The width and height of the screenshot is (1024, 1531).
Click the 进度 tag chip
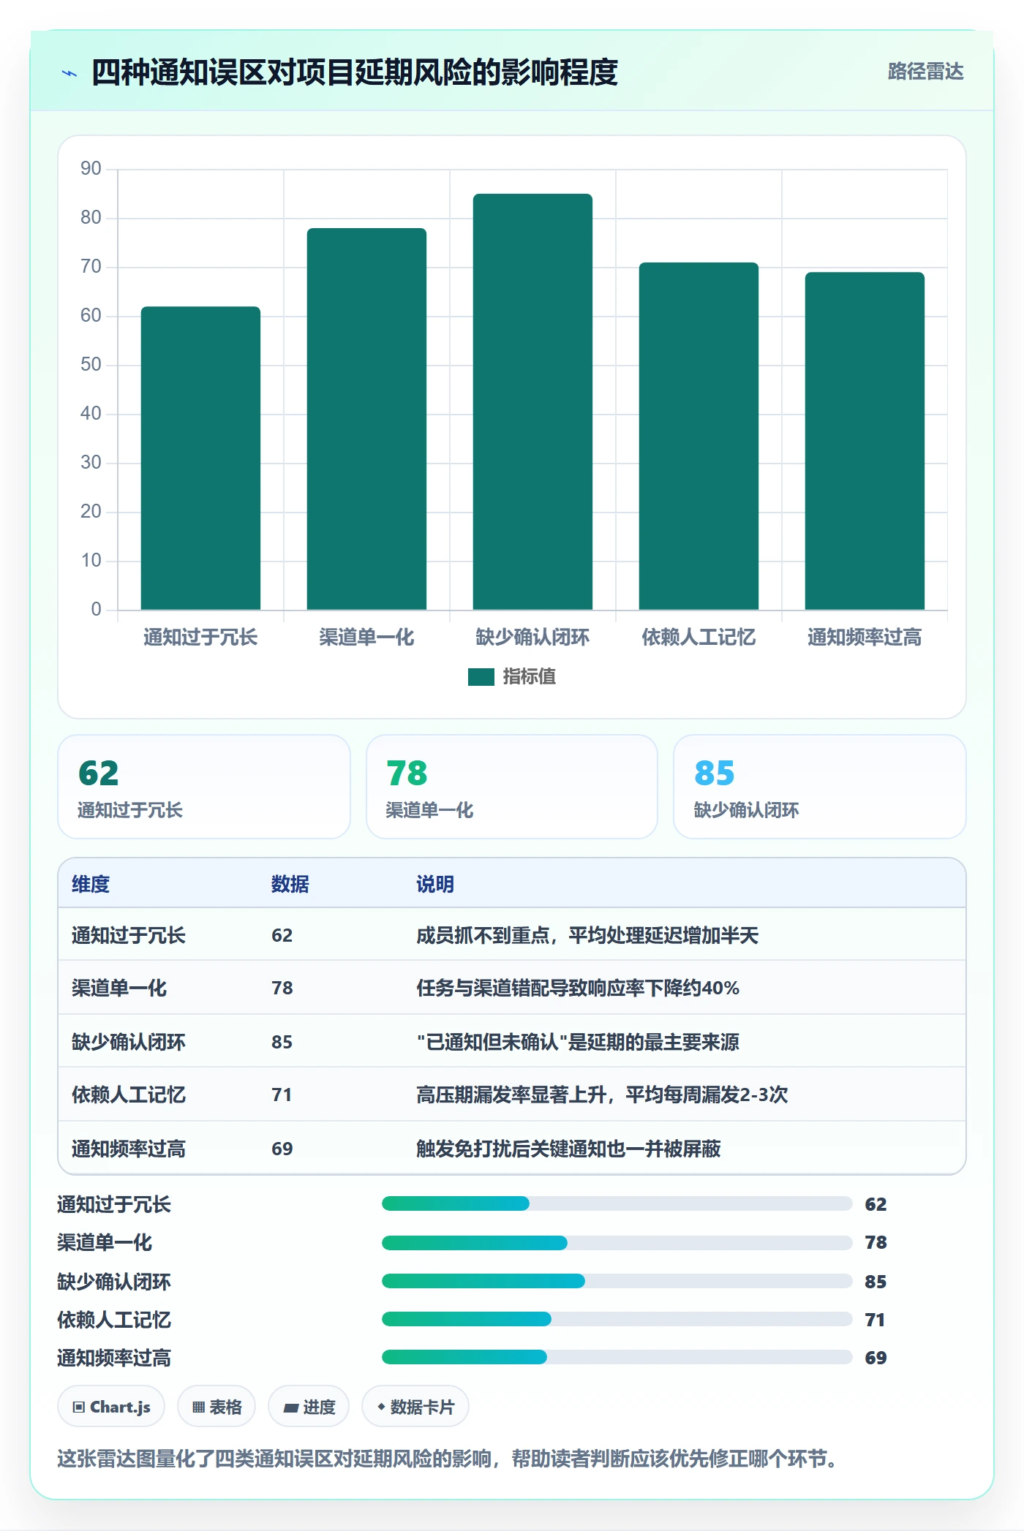pos(309,1407)
